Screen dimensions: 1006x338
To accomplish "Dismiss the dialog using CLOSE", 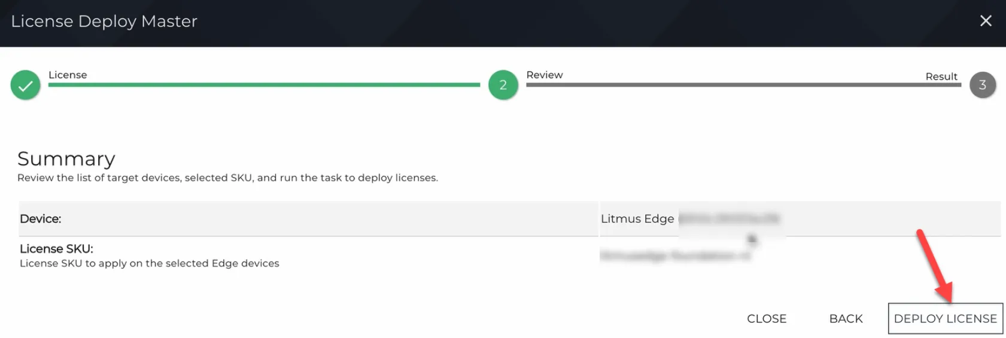I will [x=767, y=319].
